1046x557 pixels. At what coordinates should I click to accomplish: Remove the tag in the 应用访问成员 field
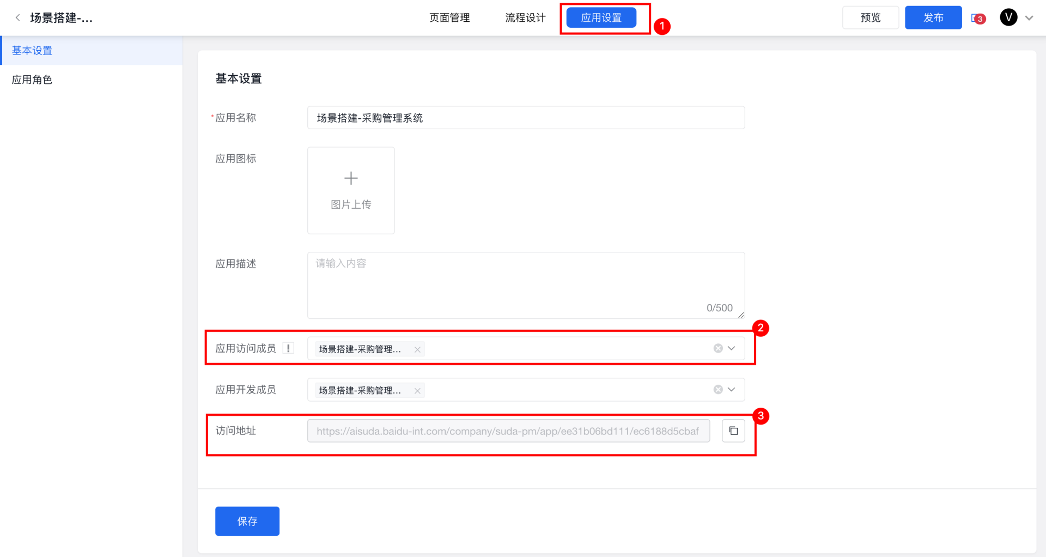tap(417, 349)
